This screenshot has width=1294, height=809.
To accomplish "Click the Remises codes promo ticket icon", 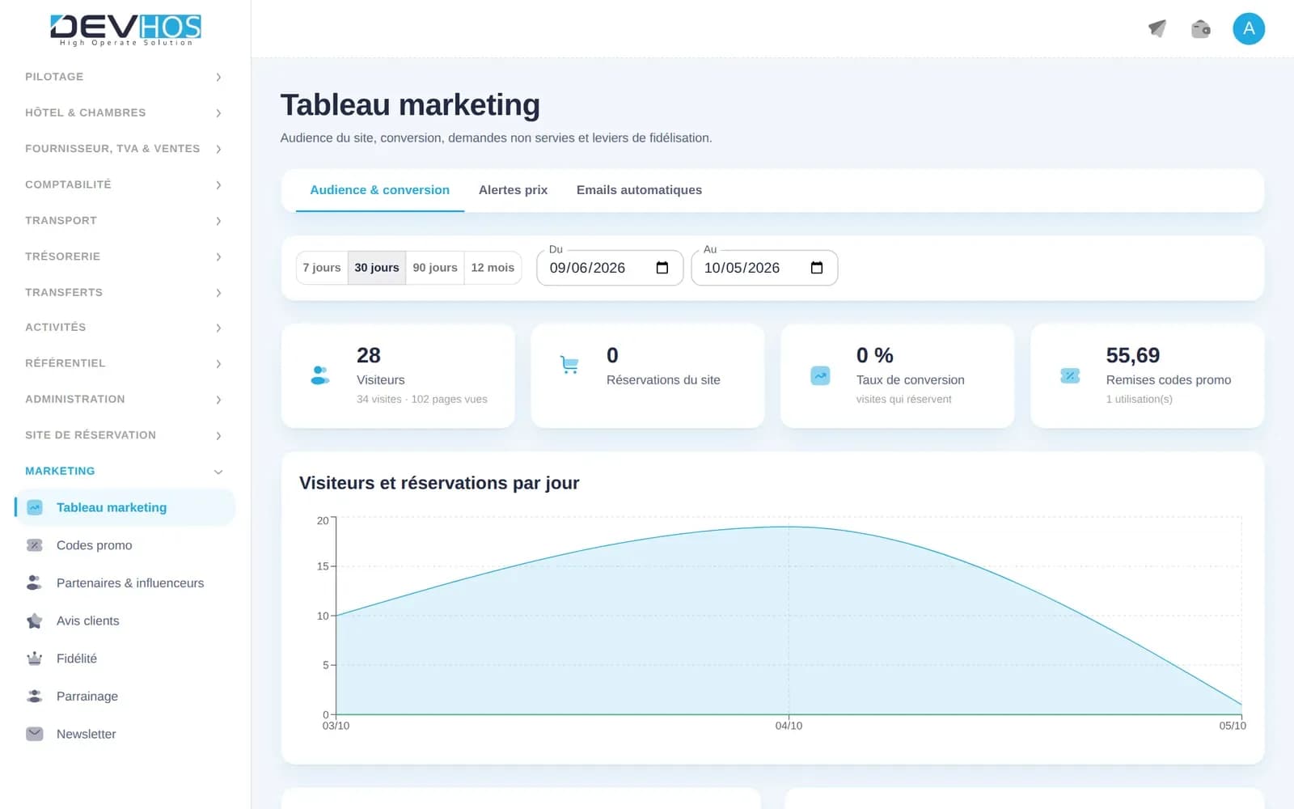I will click(1070, 375).
